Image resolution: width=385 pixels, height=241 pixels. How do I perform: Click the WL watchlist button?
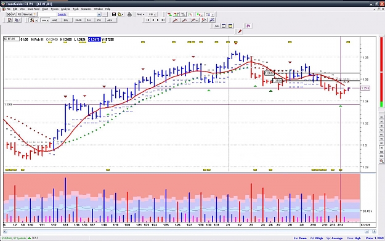tap(14, 14)
